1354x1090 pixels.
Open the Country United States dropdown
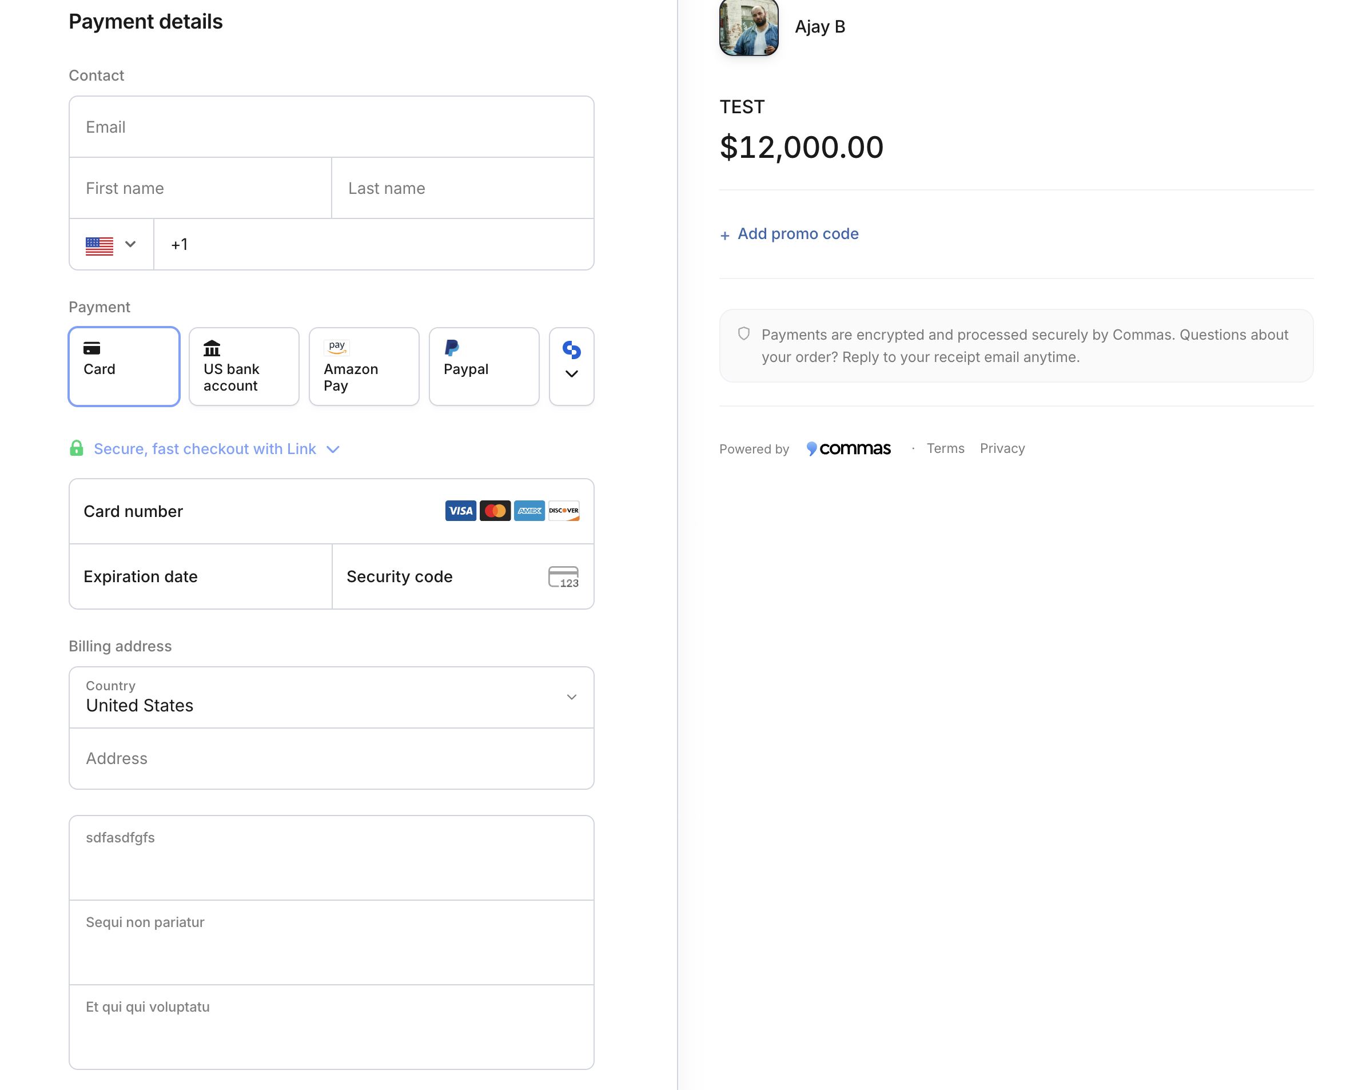[332, 697]
